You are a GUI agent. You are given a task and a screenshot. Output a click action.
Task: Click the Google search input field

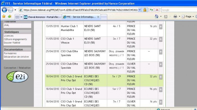179,10
